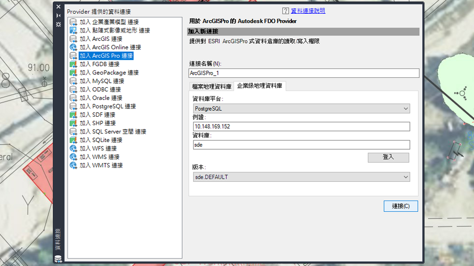
Task: Click the ODBC connection database icon
Action: [73, 90]
